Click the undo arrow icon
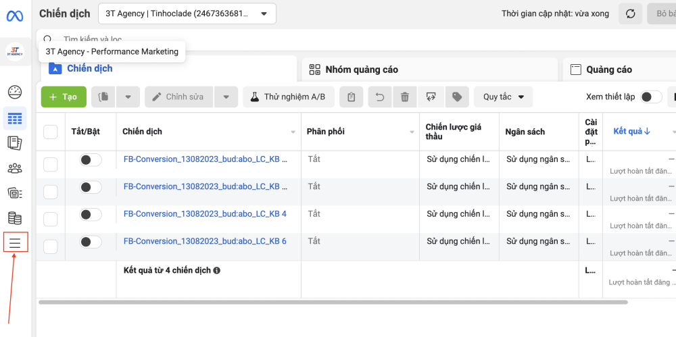676x337 pixels. [x=380, y=97]
